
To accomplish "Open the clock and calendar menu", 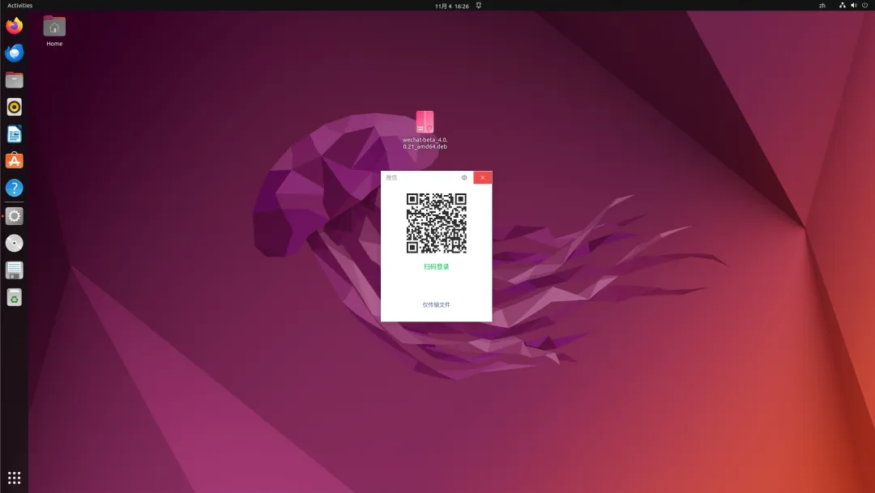I will pos(451,6).
